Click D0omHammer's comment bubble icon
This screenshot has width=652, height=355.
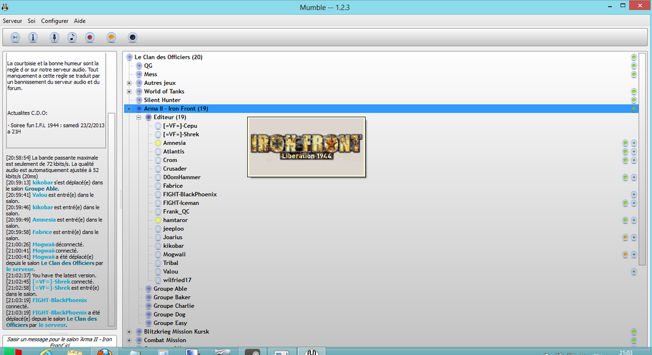[625, 177]
